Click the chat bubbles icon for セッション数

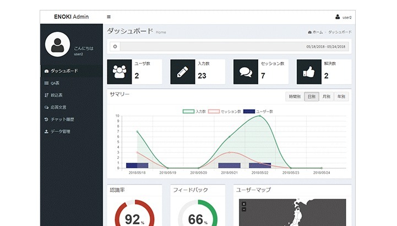(x=246, y=72)
